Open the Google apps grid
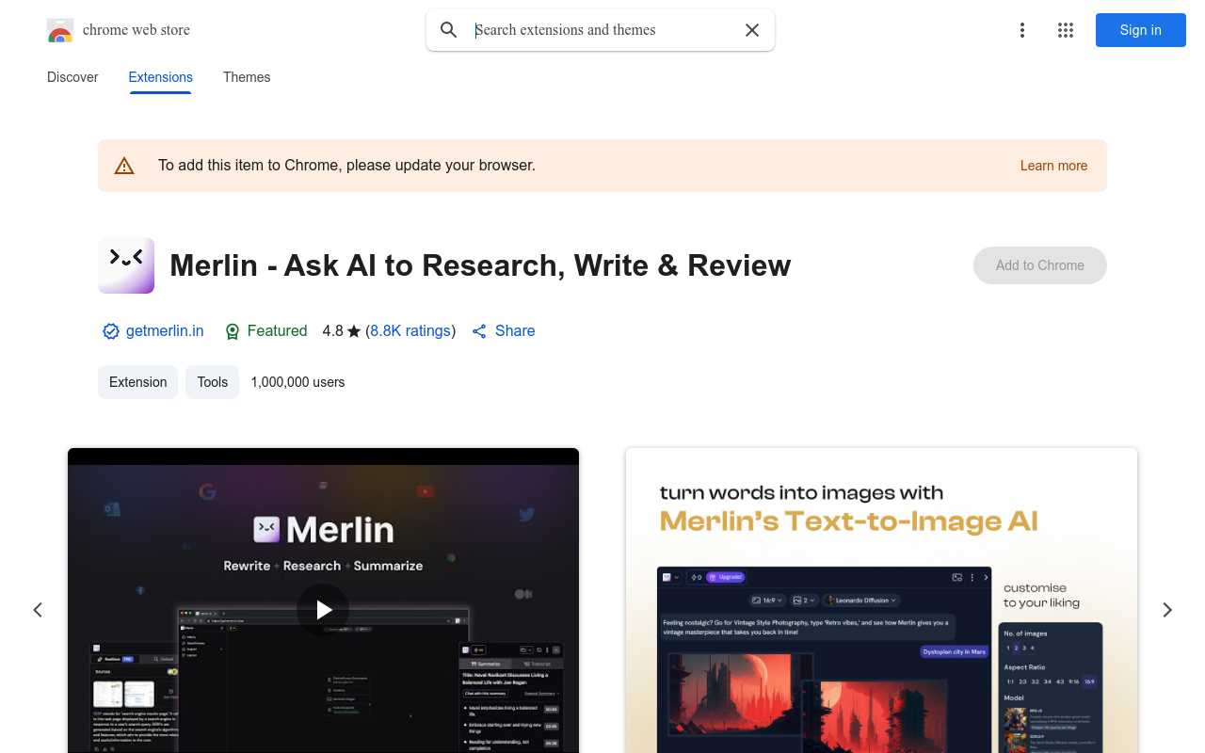The image size is (1205, 753). (1066, 30)
